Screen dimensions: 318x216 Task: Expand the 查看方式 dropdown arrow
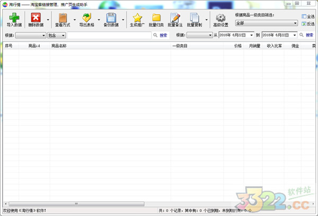(x=75, y=20)
